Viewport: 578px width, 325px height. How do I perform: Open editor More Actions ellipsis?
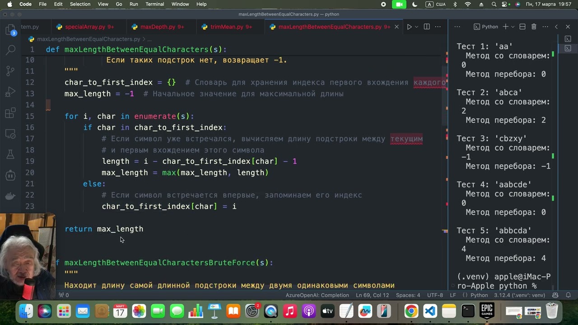coord(438,27)
